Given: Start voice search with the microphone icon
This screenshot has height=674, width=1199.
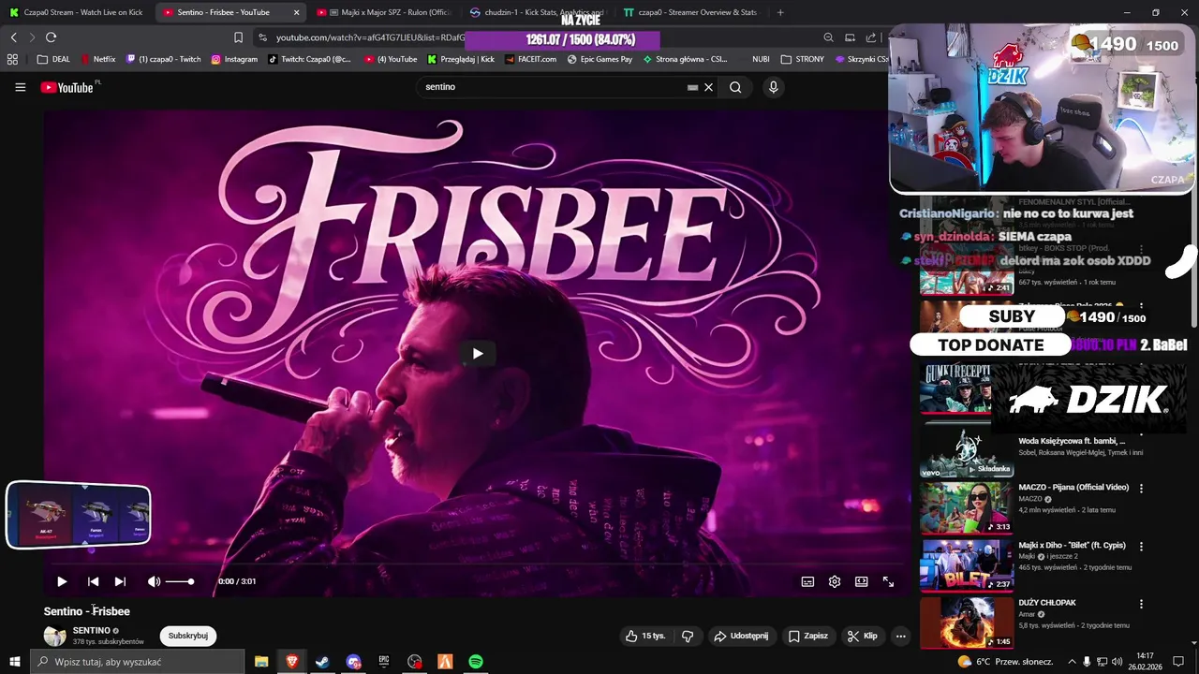Looking at the screenshot, I should (773, 87).
